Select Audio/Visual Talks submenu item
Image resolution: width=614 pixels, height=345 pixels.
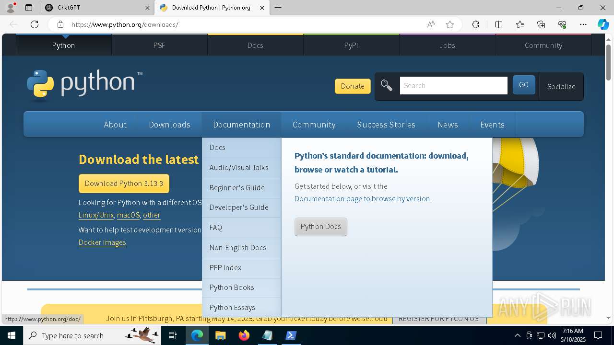pos(241,168)
